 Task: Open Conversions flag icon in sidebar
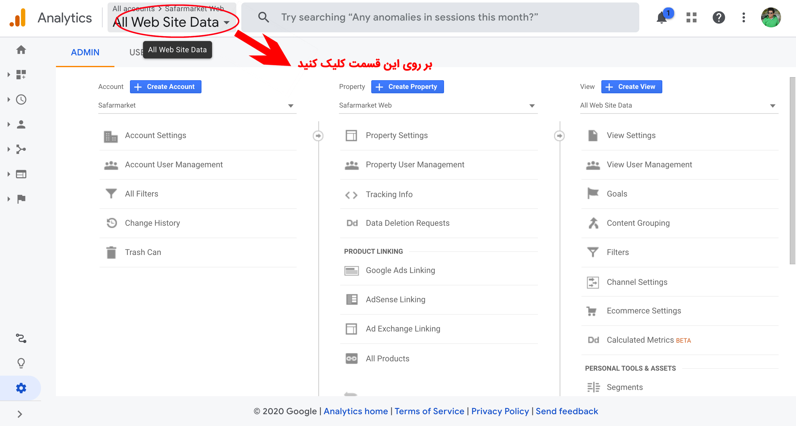[21, 199]
